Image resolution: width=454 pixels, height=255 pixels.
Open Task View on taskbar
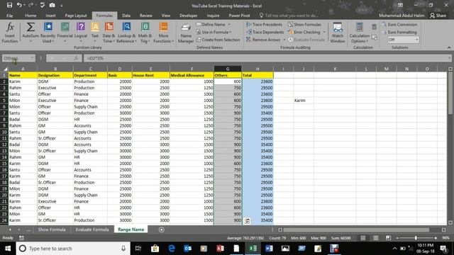(138, 249)
